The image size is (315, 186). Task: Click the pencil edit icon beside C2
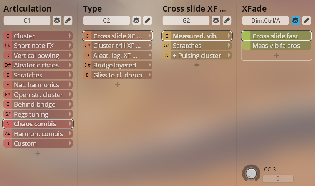click(148, 20)
